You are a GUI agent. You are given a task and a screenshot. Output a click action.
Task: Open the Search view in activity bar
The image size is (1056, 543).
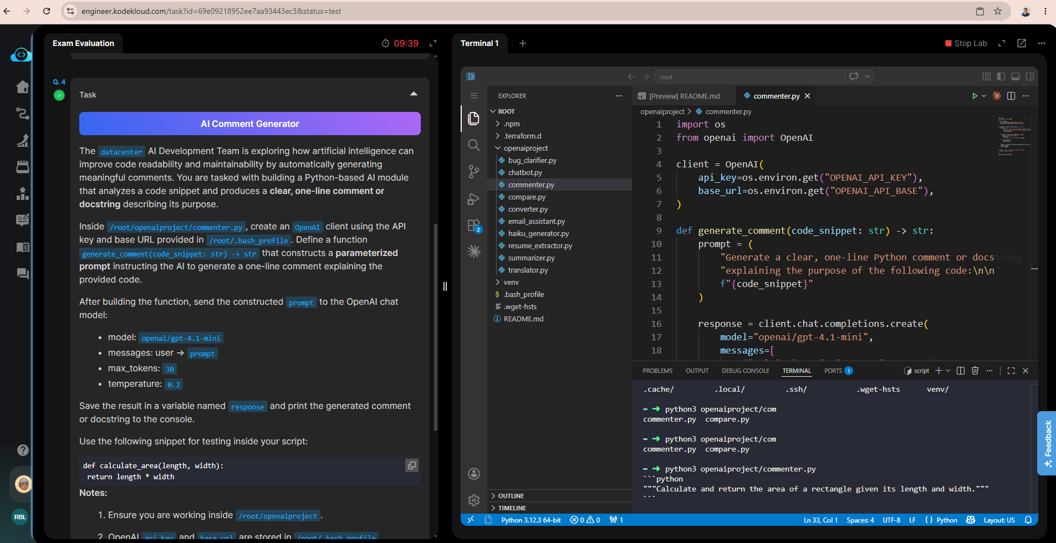pyautogui.click(x=473, y=145)
